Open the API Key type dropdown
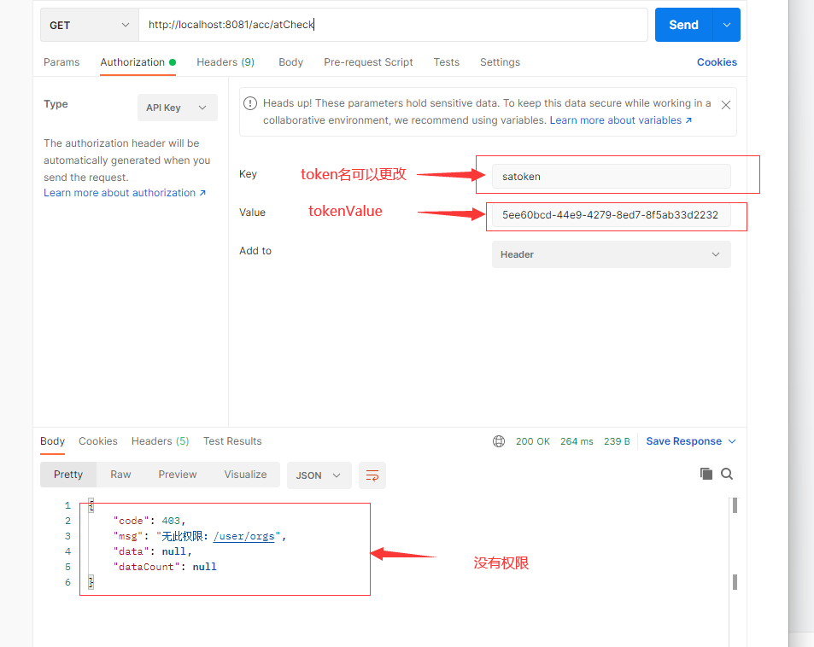 [x=177, y=107]
